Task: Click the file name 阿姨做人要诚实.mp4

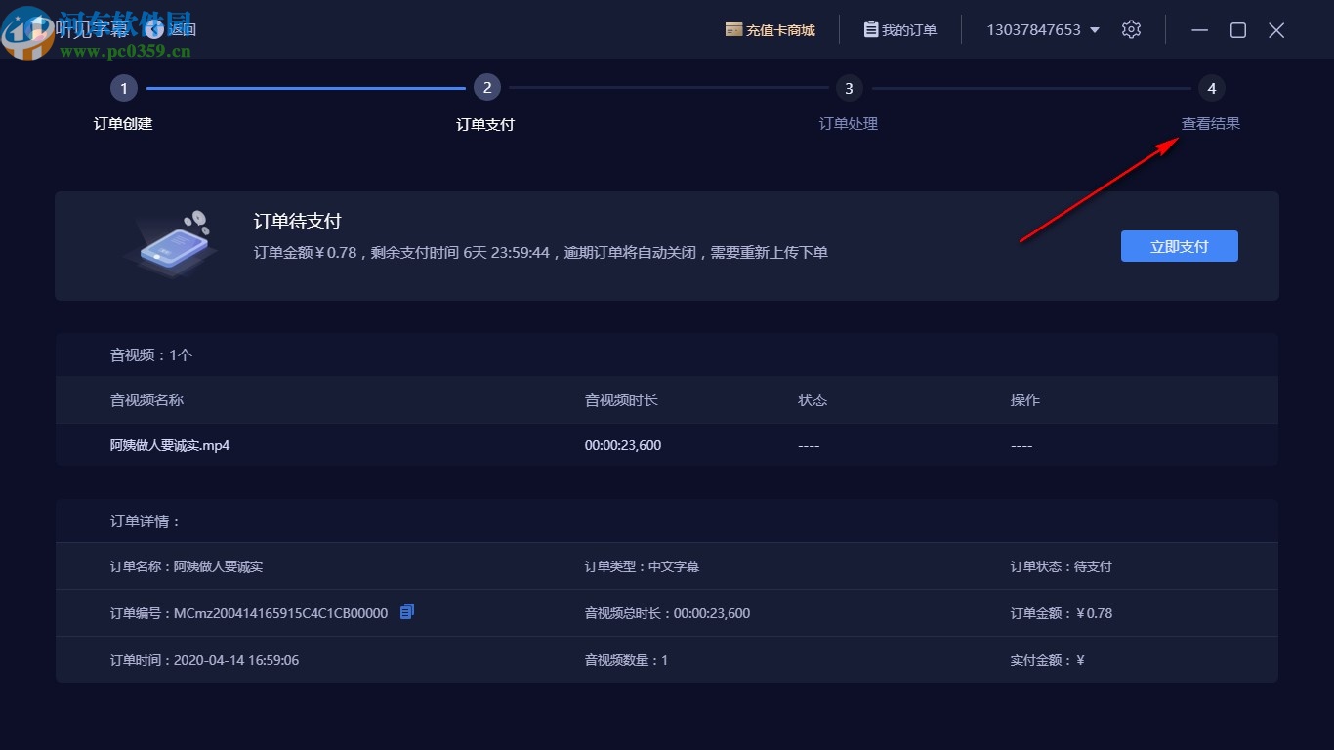Action: pyautogui.click(x=170, y=445)
